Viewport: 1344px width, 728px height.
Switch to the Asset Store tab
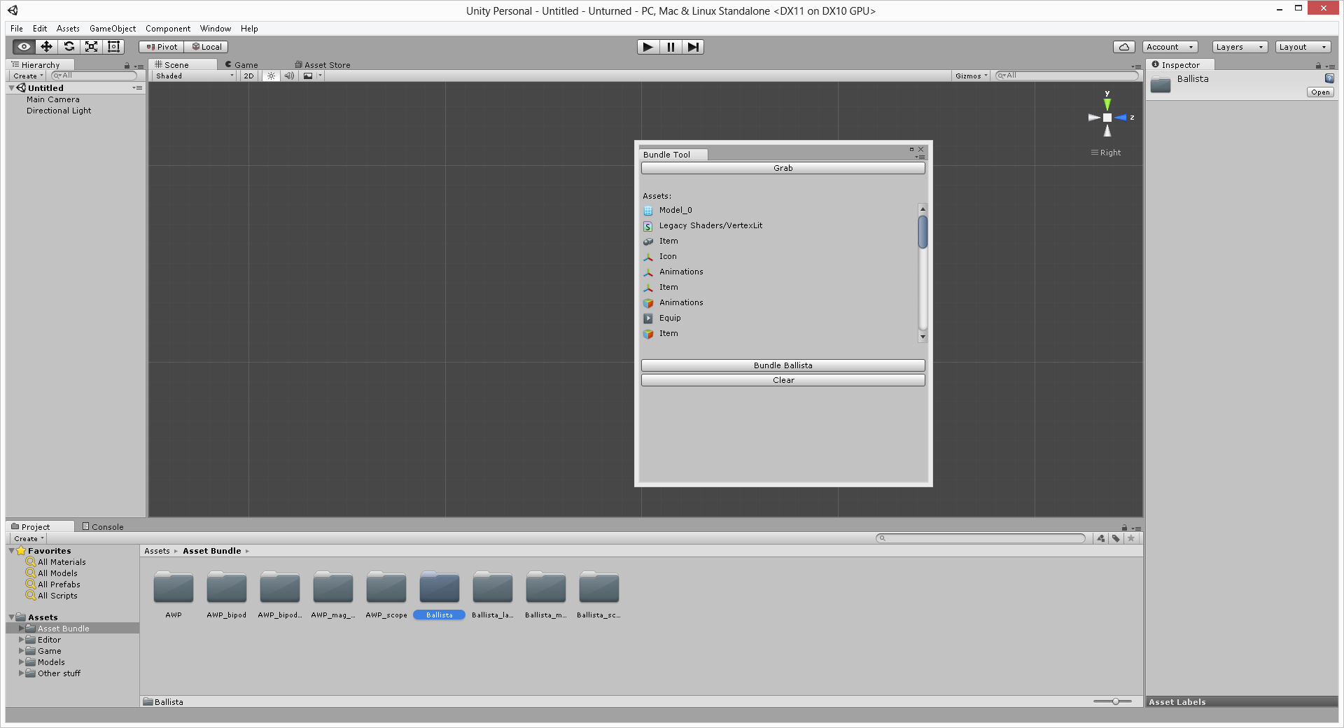323,65
